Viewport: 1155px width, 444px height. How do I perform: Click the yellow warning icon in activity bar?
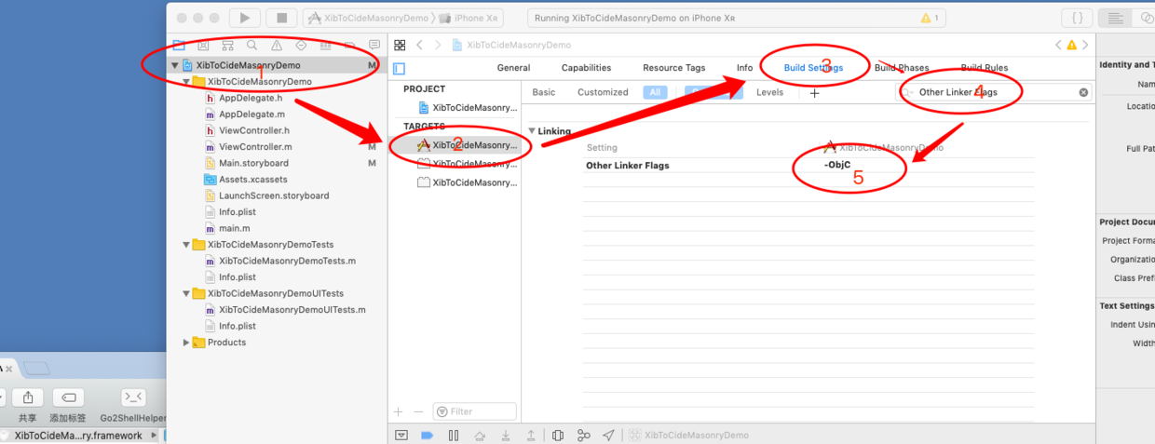pos(925,18)
